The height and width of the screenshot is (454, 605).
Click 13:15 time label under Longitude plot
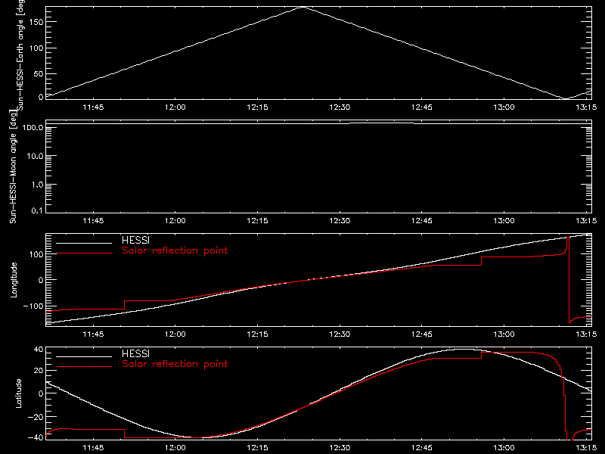coord(586,334)
